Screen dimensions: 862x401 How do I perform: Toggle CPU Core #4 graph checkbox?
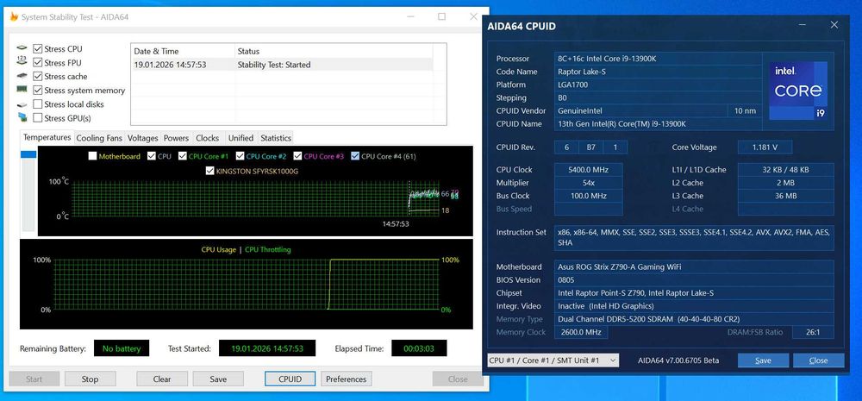pyautogui.click(x=355, y=156)
